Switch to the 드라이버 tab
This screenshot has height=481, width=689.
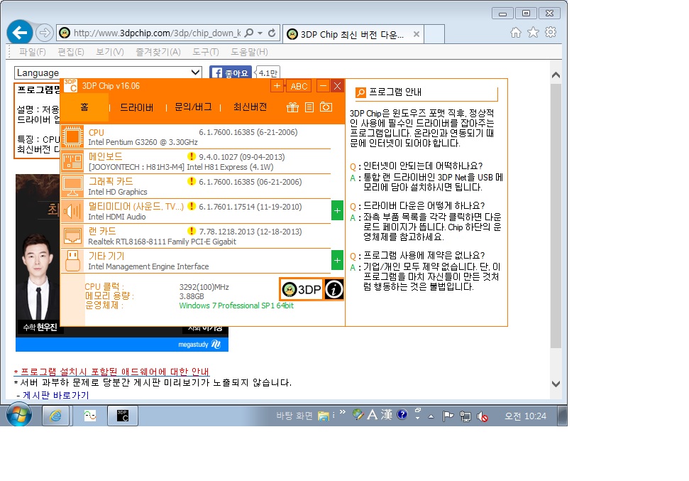(137, 107)
